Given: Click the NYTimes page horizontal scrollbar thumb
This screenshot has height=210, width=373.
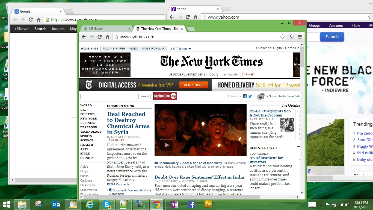Looking at the screenshot, I should (171, 197).
